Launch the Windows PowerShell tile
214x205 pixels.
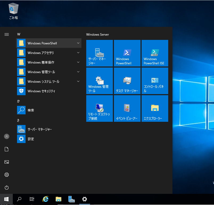click(x=127, y=53)
